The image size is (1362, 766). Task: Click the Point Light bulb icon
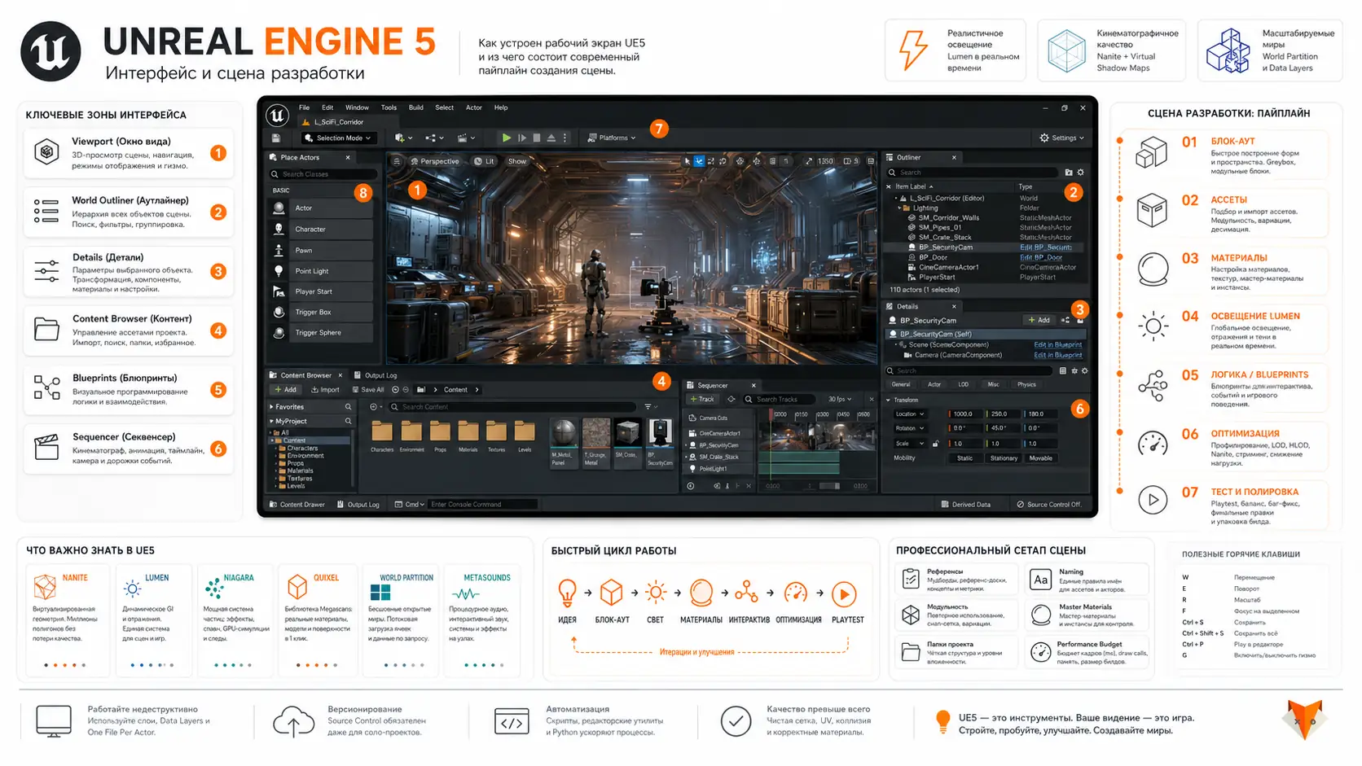279,271
